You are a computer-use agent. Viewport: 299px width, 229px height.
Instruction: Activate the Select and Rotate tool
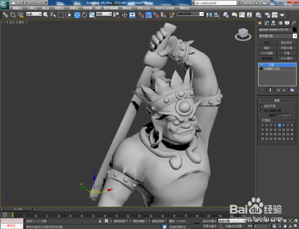(85, 15)
